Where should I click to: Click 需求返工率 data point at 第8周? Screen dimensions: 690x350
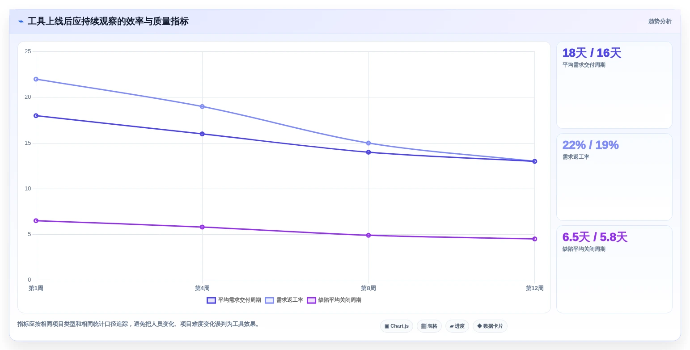pos(368,143)
